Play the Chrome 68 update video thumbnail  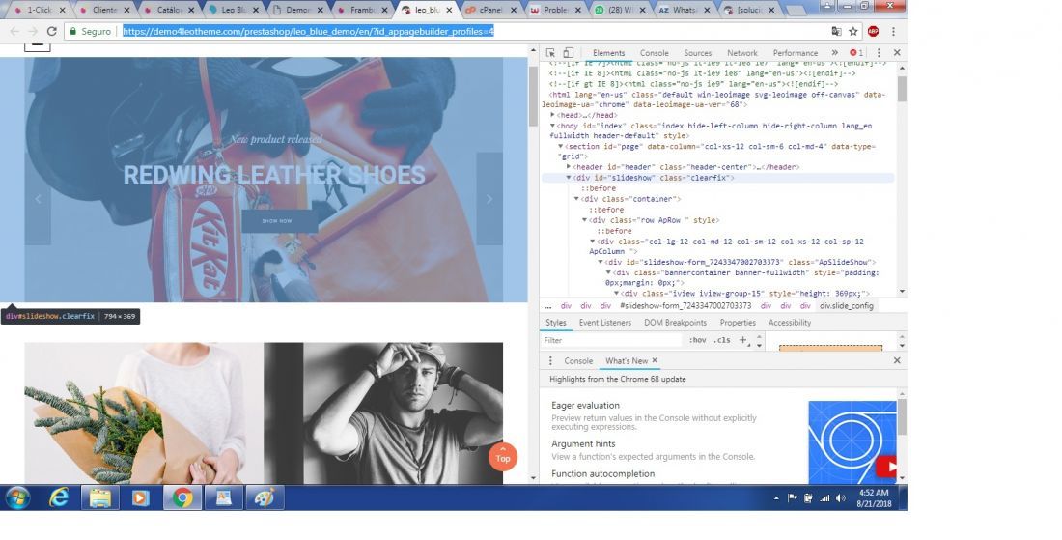(x=852, y=441)
